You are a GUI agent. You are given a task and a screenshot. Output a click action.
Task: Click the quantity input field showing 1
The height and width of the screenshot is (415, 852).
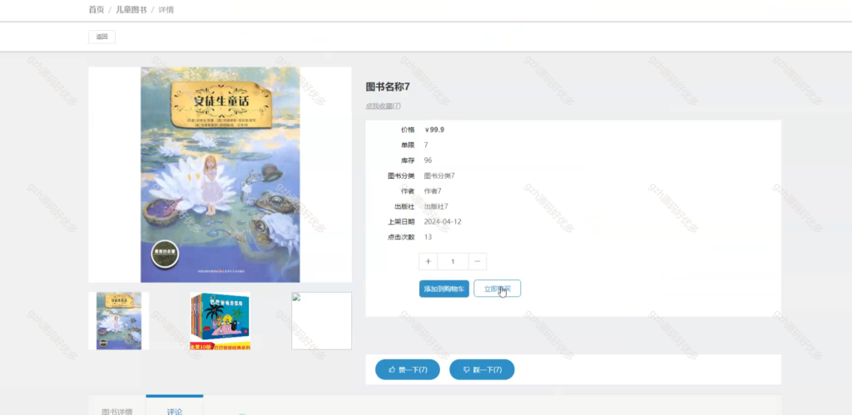[453, 261]
